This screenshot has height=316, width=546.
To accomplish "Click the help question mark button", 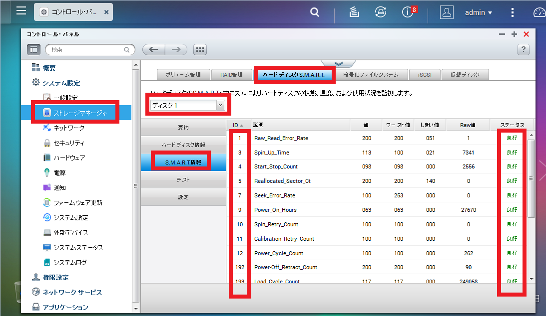I will point(523,49).
